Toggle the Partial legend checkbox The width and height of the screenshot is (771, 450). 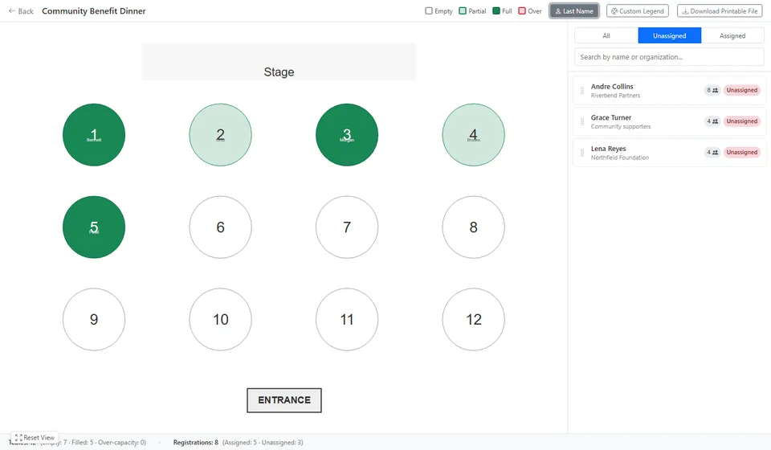[463, 10]
